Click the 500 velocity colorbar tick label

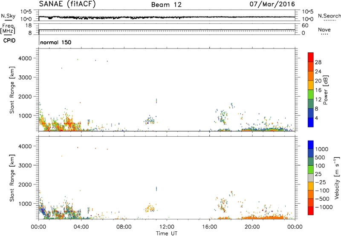click(320, 158)
